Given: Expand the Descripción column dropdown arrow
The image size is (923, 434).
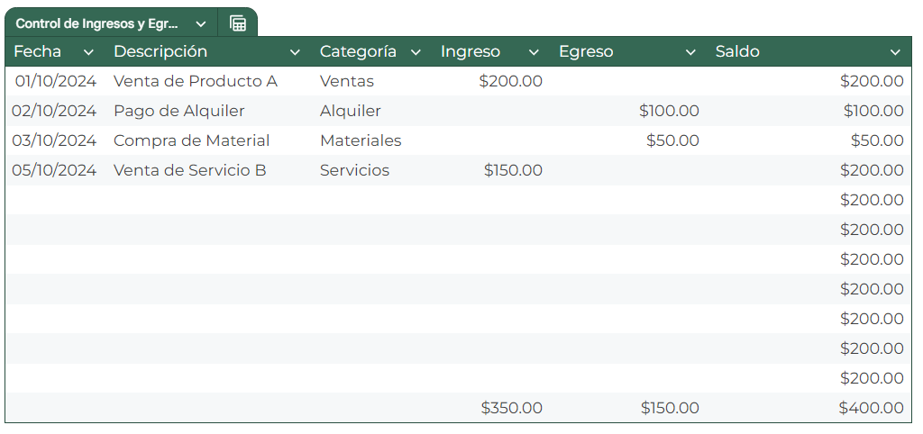Looking at the screenshot, I should [295, 52].
